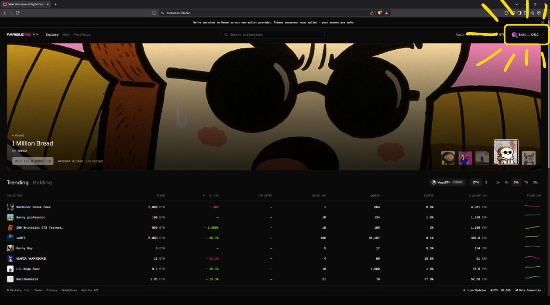Select the 30d time range
550x305 pixels.
click(536, 183)
